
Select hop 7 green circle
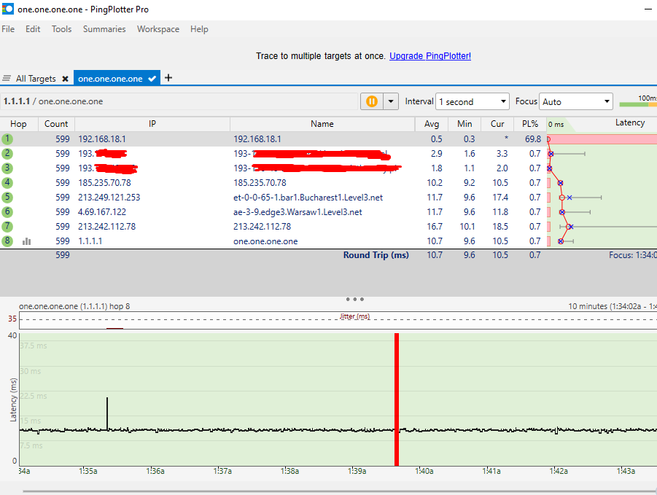pos(7,227)
